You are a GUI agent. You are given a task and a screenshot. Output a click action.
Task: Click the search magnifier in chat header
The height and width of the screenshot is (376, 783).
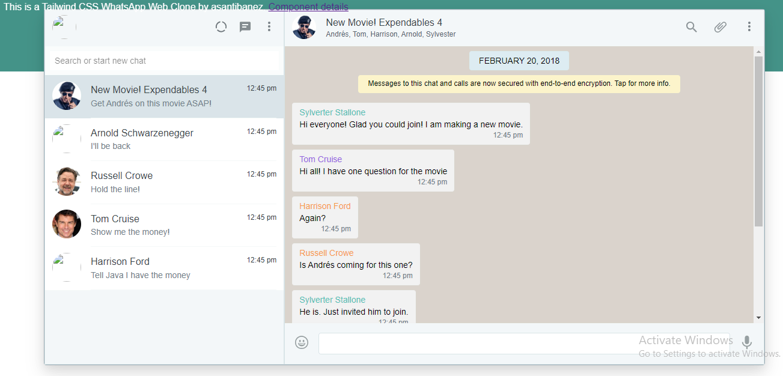(x=692, y=26)
